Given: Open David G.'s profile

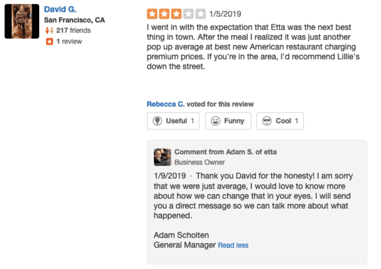Looking at the screenshot, I should point(60,9).
